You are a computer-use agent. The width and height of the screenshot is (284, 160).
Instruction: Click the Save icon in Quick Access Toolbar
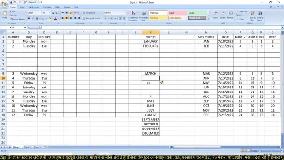tap(11, 2)
